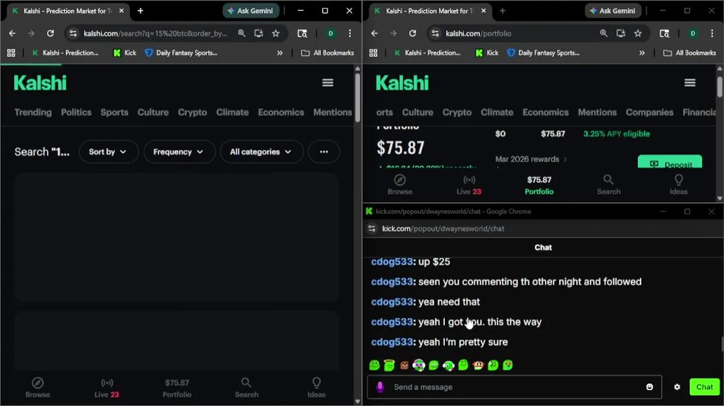Click Ask Gemini in right window
This screenshot has width=724, height=406.
[x=613, y=11]
